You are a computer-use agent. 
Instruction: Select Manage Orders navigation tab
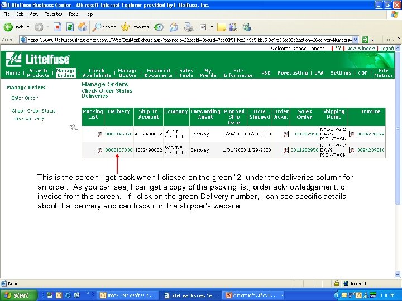(66, 72)
